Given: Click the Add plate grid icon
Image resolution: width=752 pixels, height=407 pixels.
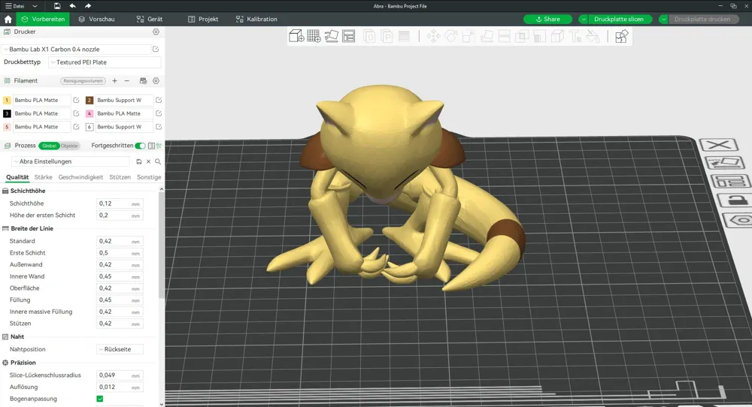Looking at the screenshot, I should (x=314, y=36).
